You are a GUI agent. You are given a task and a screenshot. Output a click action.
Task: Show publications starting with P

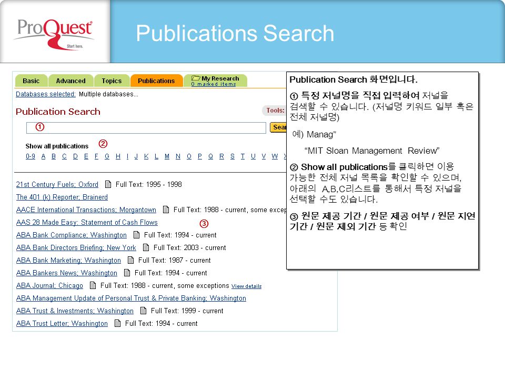pyautogui.click(x=200, y=156)
